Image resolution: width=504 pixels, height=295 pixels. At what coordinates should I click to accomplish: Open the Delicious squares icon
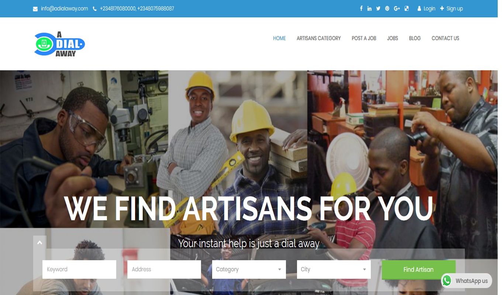[x=407, y=8]
